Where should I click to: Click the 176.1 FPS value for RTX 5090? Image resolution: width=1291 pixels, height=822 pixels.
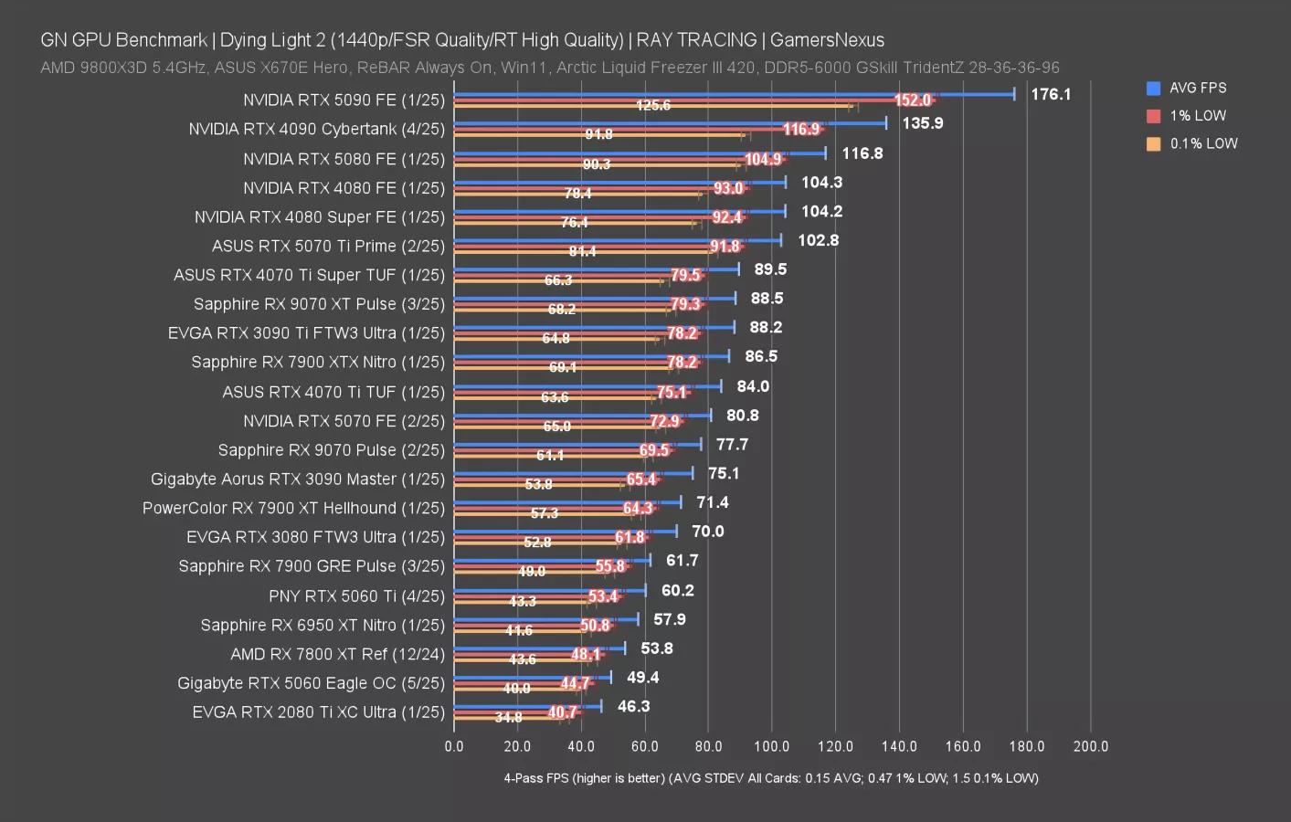1051,93
